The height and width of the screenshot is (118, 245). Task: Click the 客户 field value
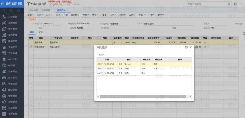(x=149, y=24)
